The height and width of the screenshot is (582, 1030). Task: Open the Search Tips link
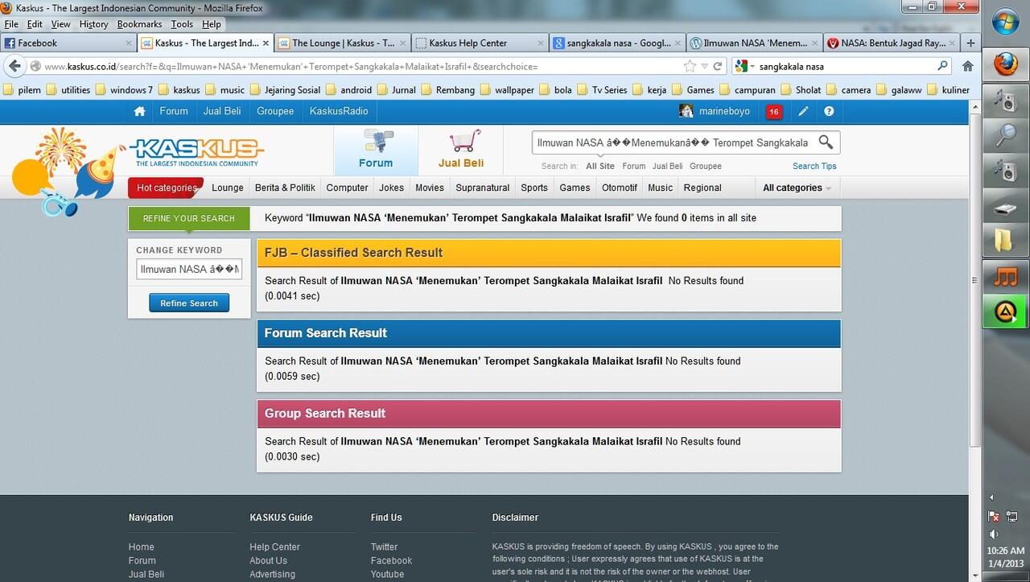coord(814,166)
